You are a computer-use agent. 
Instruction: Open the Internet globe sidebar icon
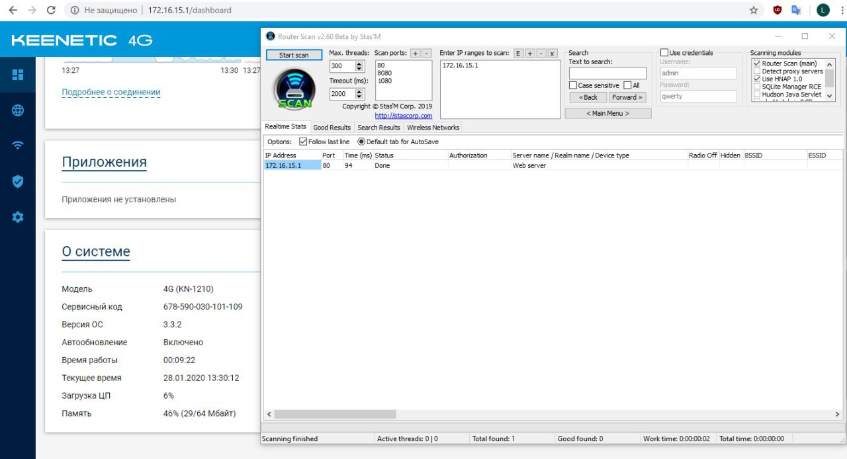point(18,110)
